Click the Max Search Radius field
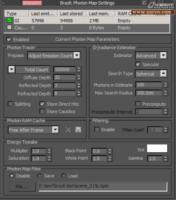Viewport: 176px width, 200px height. point(149,93)
